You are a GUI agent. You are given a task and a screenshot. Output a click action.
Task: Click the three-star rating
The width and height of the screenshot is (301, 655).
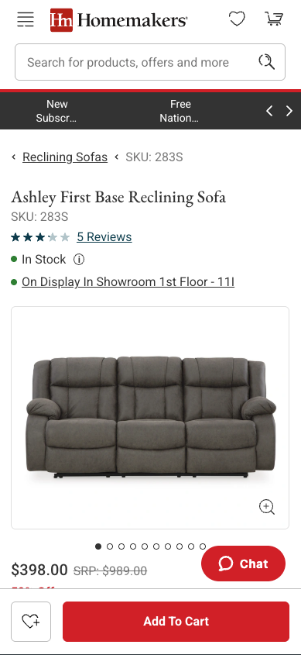[x=40, y=237]
